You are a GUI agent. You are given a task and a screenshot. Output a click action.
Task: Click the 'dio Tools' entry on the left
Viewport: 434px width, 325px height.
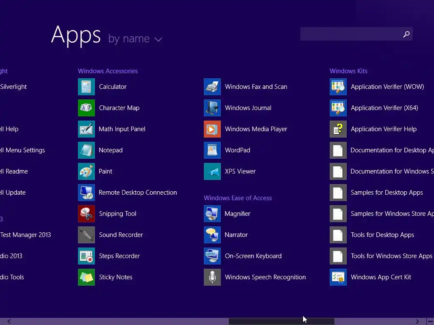point(12,277)
